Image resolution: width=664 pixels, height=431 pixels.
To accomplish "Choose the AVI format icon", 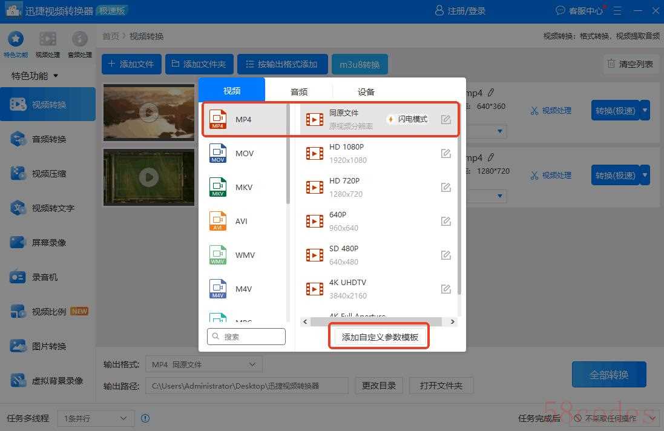I will tap(218, 221).
